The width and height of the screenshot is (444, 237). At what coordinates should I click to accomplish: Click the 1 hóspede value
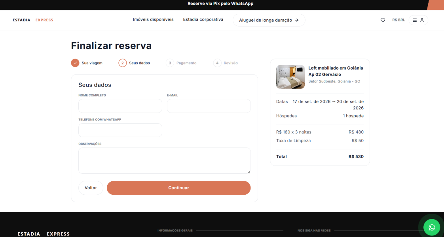click(353, 116)
